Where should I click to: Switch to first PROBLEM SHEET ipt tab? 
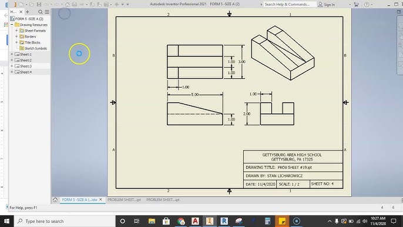[124, 200]
